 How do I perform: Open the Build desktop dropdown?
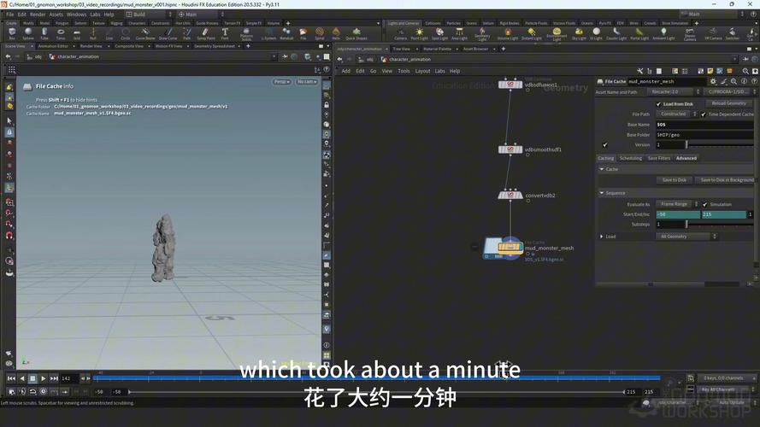point(148,15)
